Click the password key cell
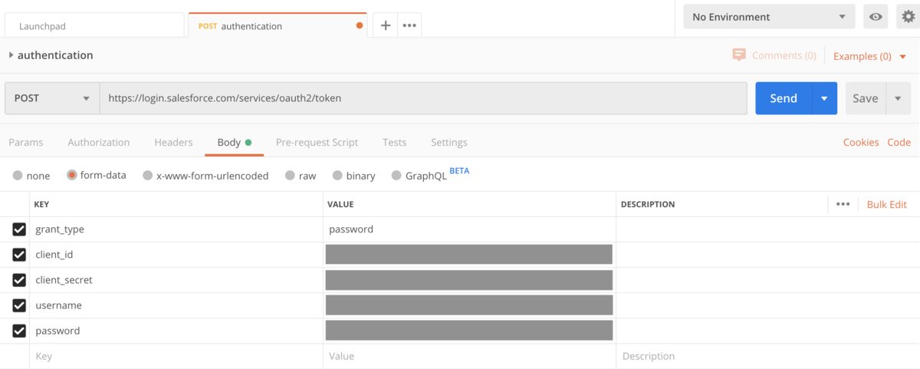The image size is (920, 369). (x=176, y=331)
